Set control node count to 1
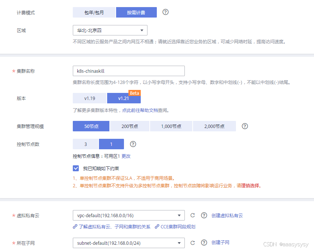This screenshot has width=314, height=250. coord(111,144)
